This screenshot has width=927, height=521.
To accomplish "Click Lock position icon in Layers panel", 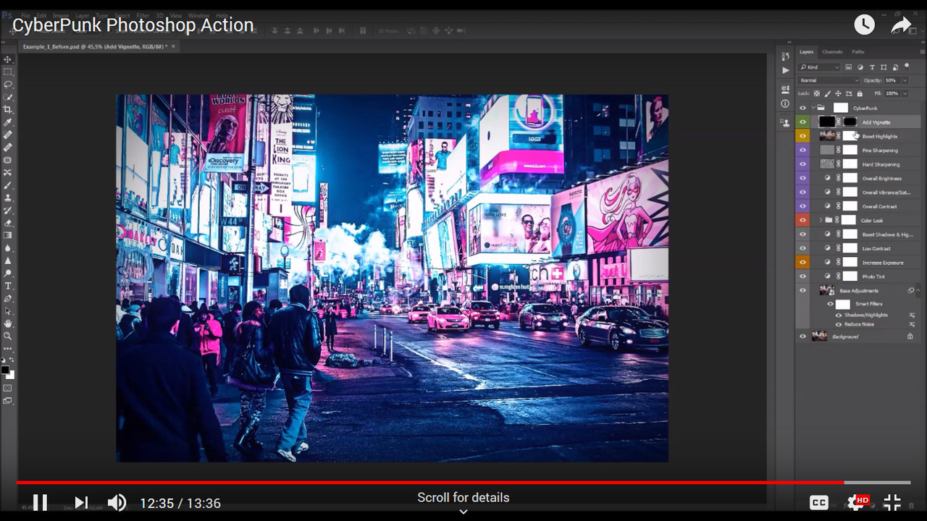I will (838, 93).
